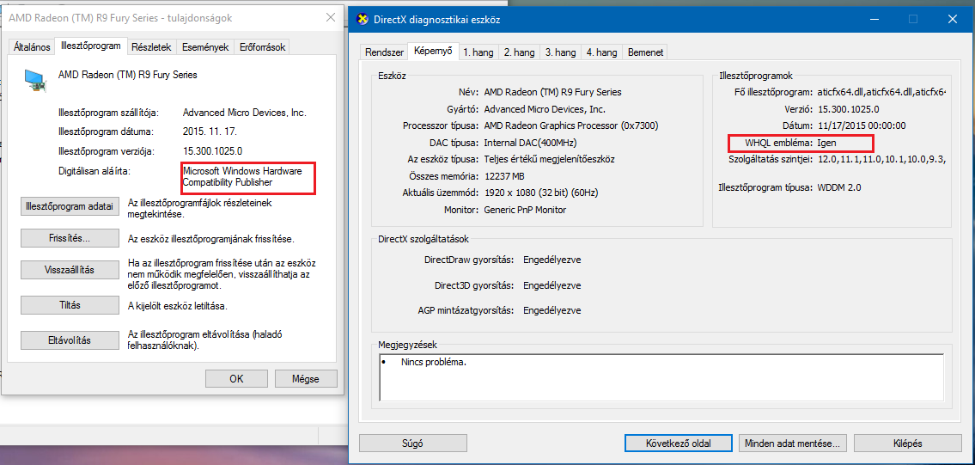Click the Megjegyzések notes text box
This screenshot has width=975, height=465.
(661, 377)
